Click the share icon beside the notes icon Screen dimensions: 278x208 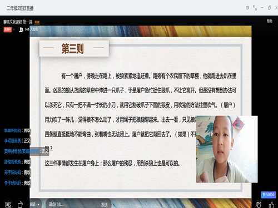(20, 205)
